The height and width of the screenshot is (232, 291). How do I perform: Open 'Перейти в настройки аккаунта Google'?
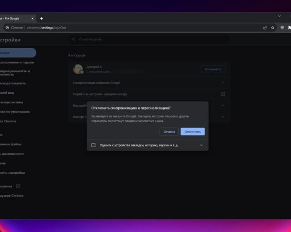coord(149,94)
